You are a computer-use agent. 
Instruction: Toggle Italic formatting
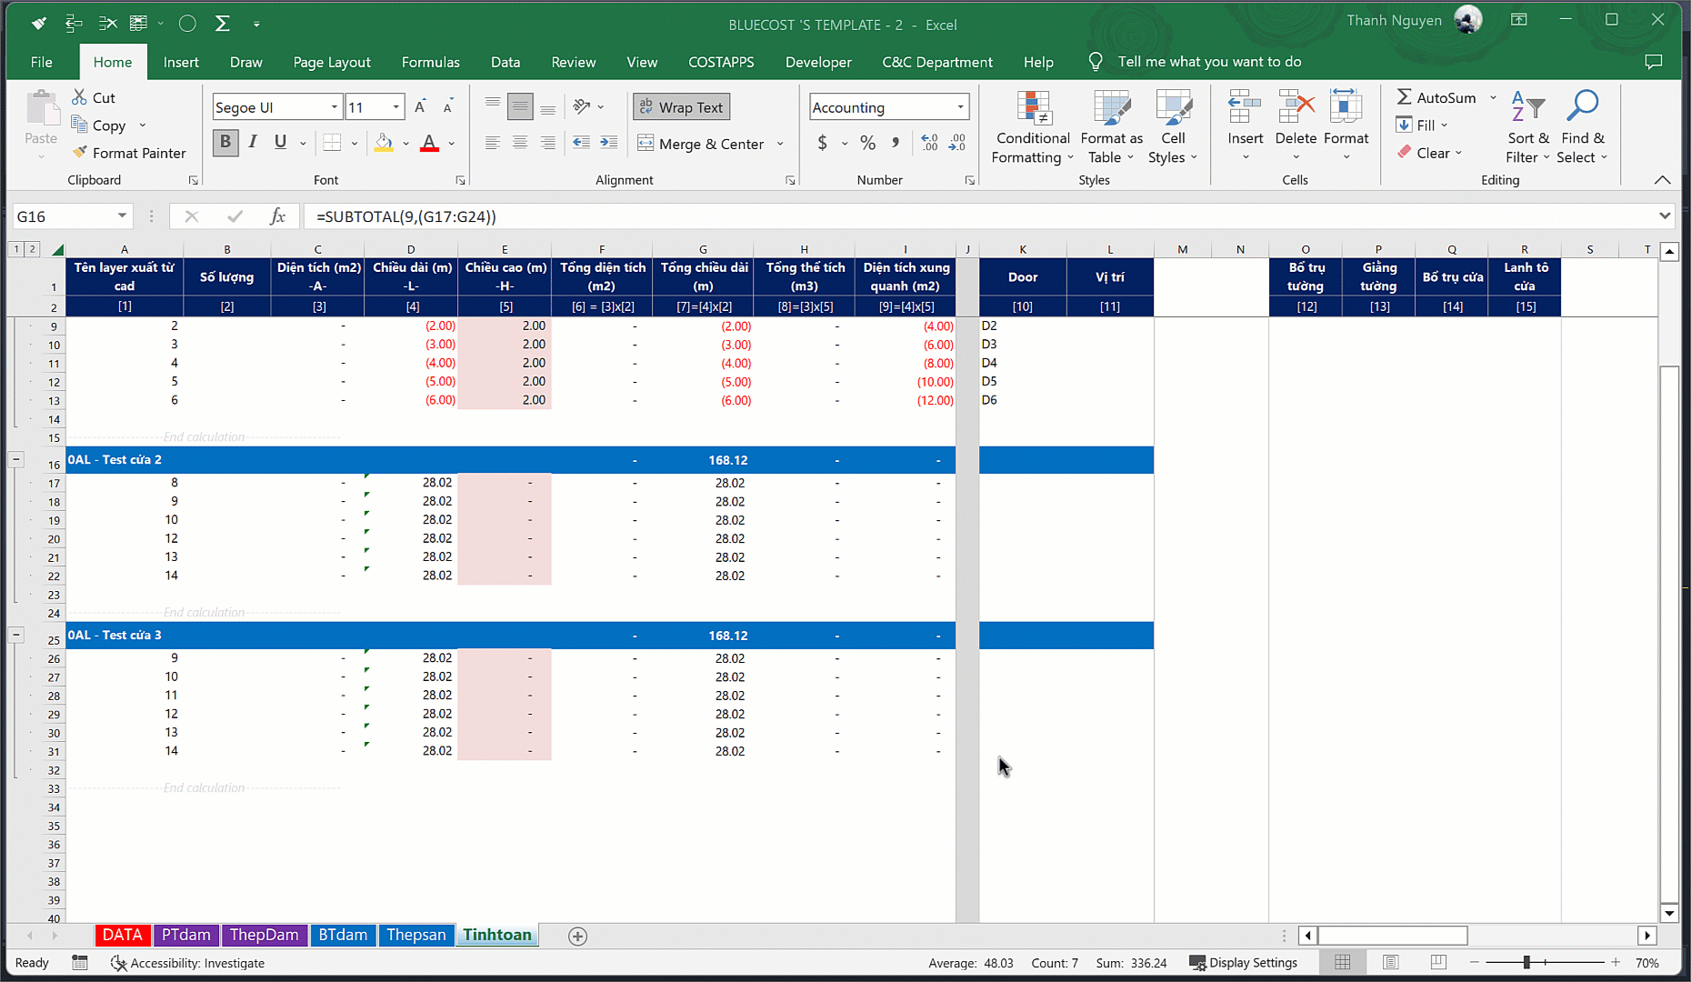[253, 142]
